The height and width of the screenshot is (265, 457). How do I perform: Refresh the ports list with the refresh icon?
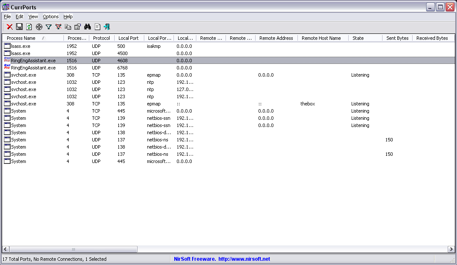coord(29,26)
